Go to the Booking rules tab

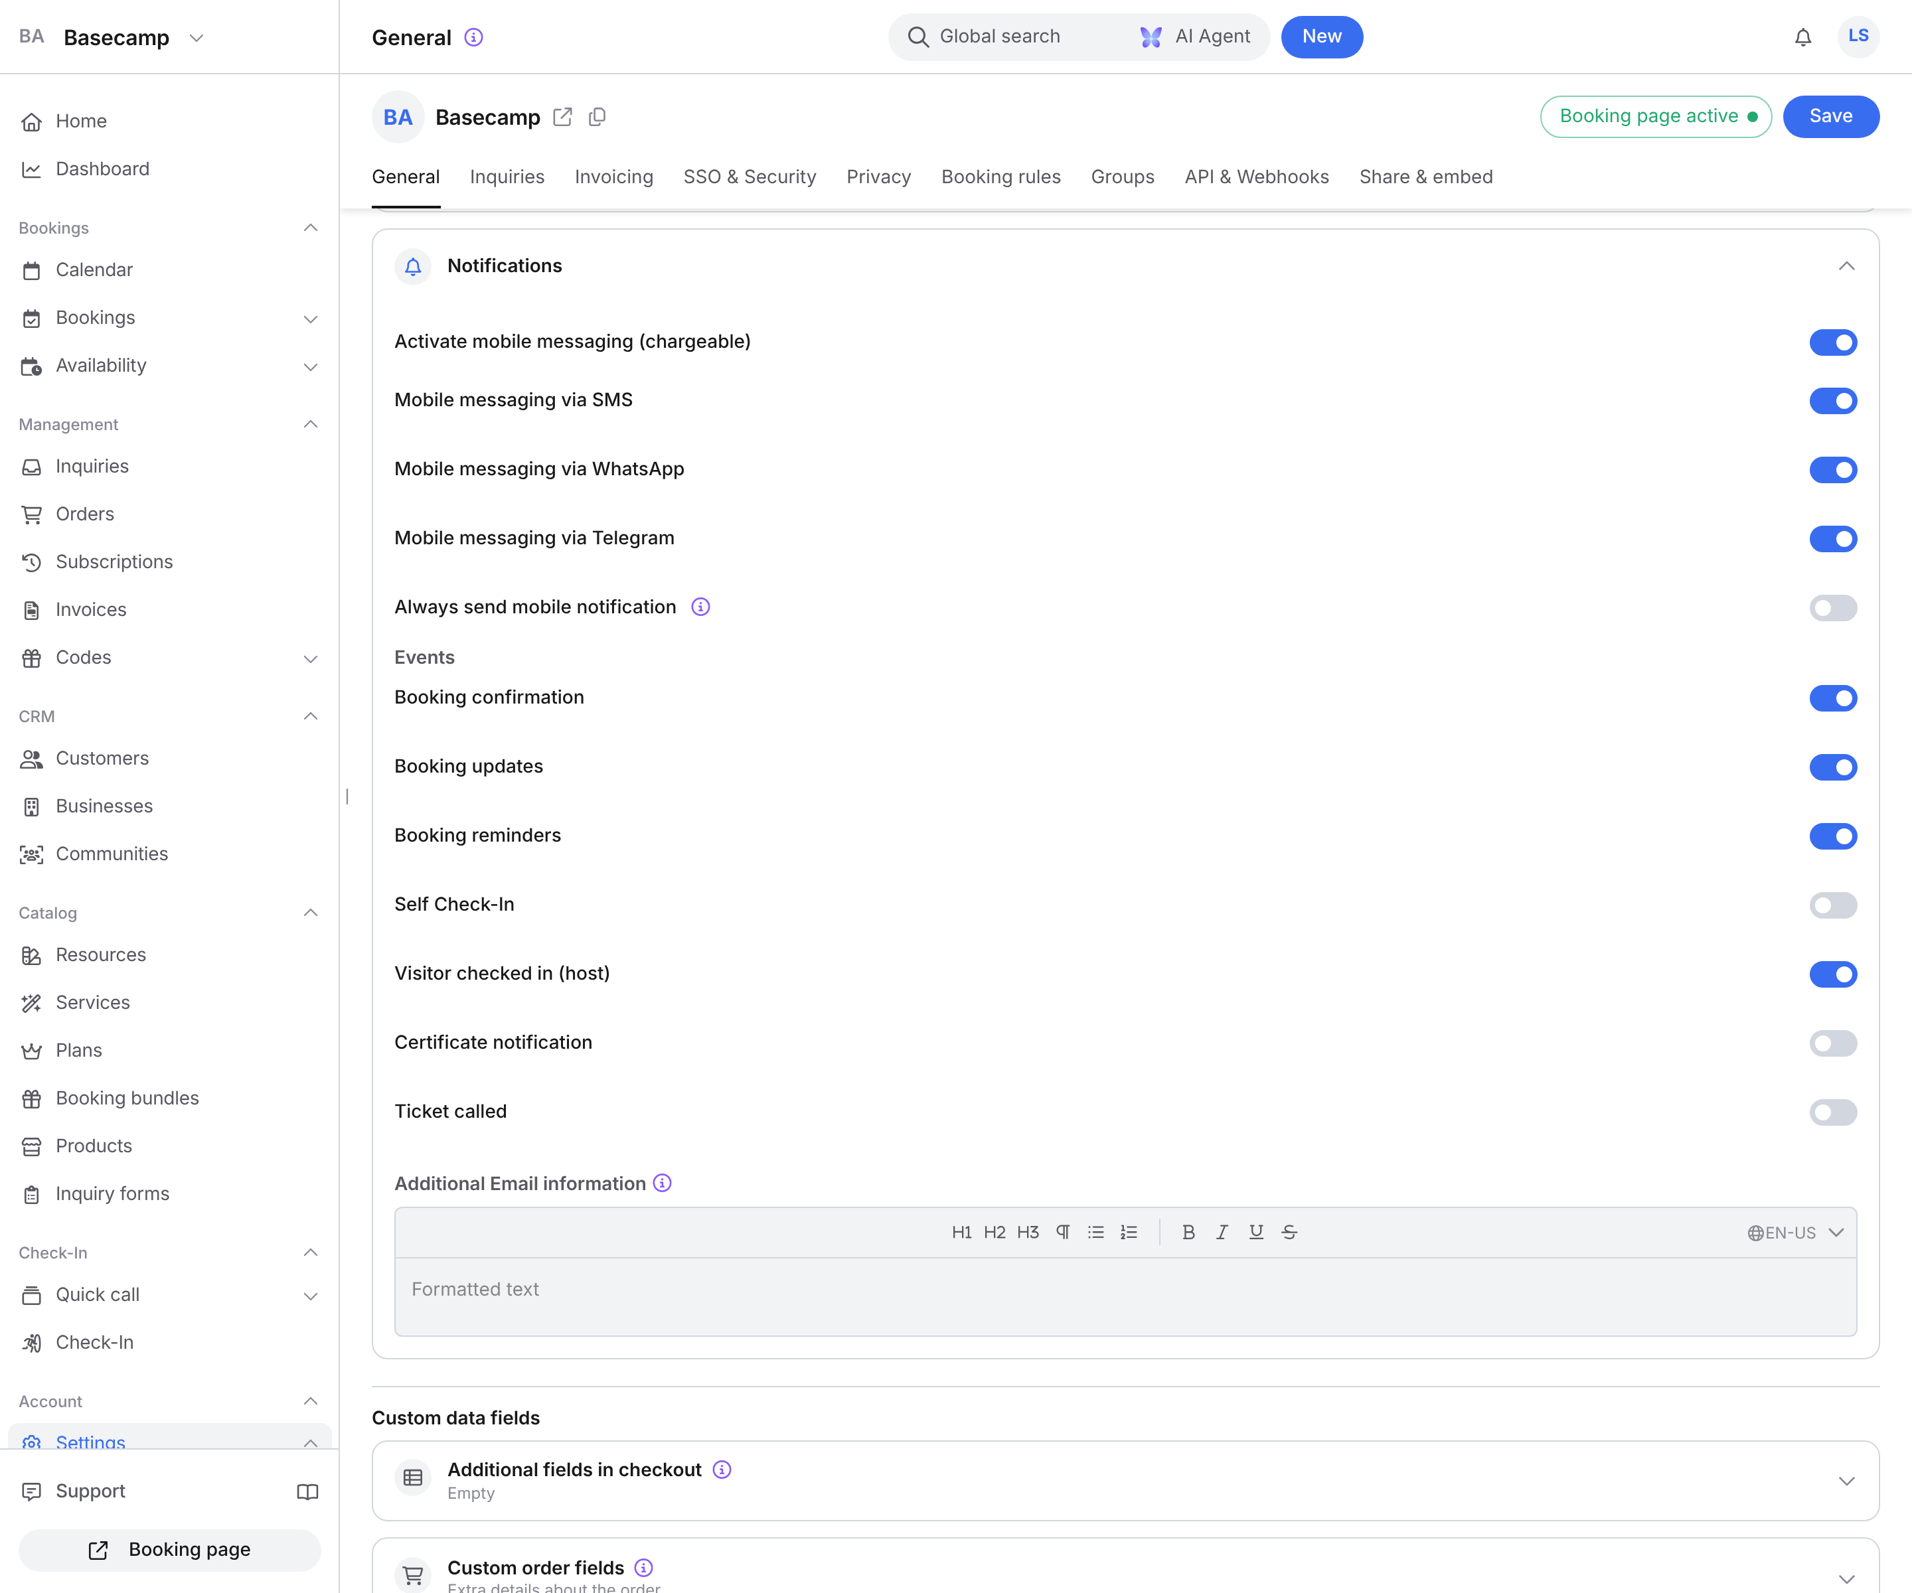tap(1000, 177)
